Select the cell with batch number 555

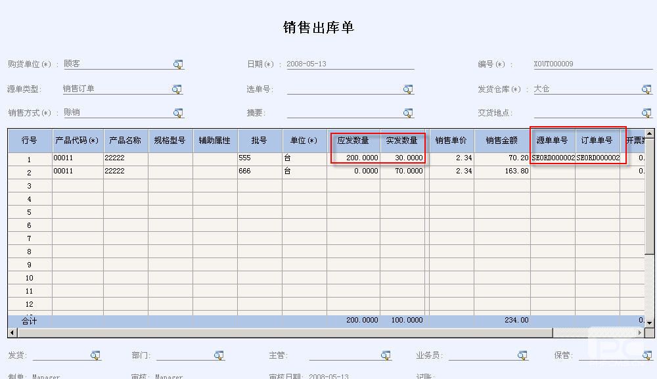(260, 158)
